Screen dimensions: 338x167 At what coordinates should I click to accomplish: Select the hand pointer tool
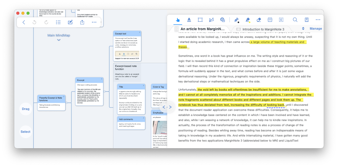pyautogui.click(x=178, y=20)
